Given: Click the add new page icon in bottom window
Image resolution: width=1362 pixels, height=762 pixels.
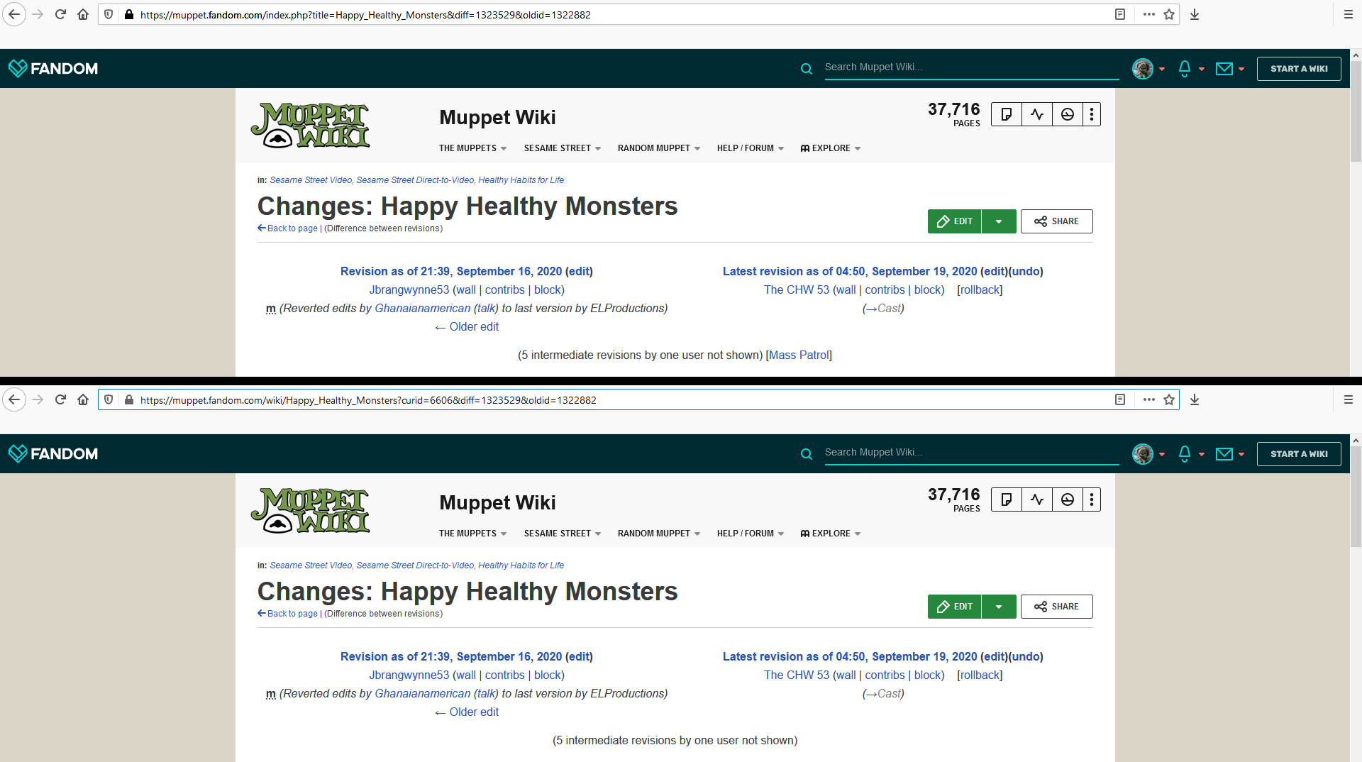Looking at the screenshot, I should 1007,499.
